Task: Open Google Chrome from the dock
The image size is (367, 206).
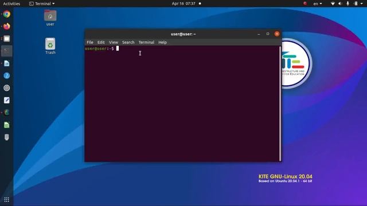Action: click(x=6, y=14)
